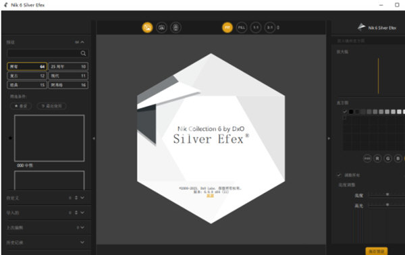Select the 25 周年 preset category
Screen dimensions: 405x255
point(68,67)
